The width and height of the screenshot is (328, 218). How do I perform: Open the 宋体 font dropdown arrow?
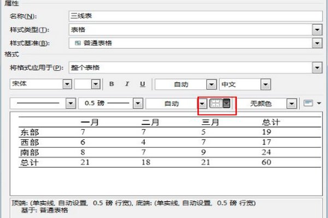point(67,84)
